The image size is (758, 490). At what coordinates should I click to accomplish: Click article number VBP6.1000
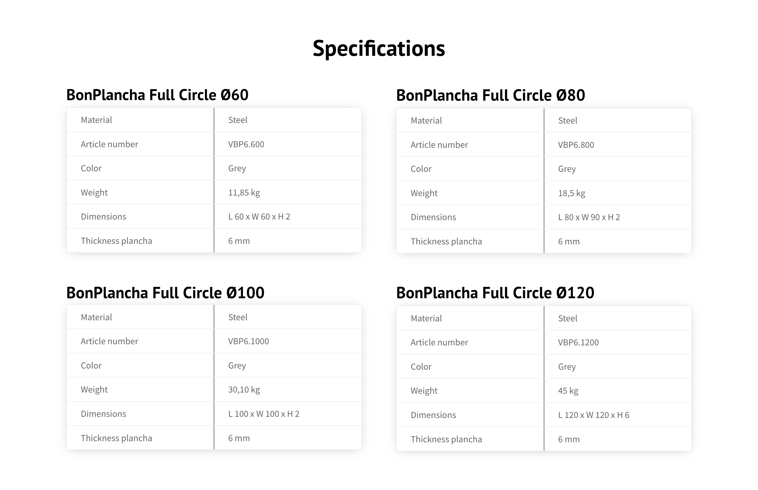[248, 341]
